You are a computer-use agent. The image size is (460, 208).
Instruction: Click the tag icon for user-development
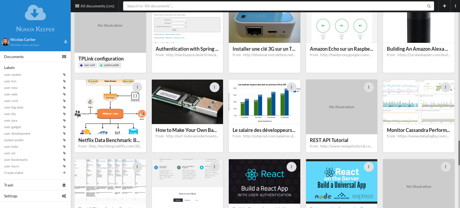64,134
